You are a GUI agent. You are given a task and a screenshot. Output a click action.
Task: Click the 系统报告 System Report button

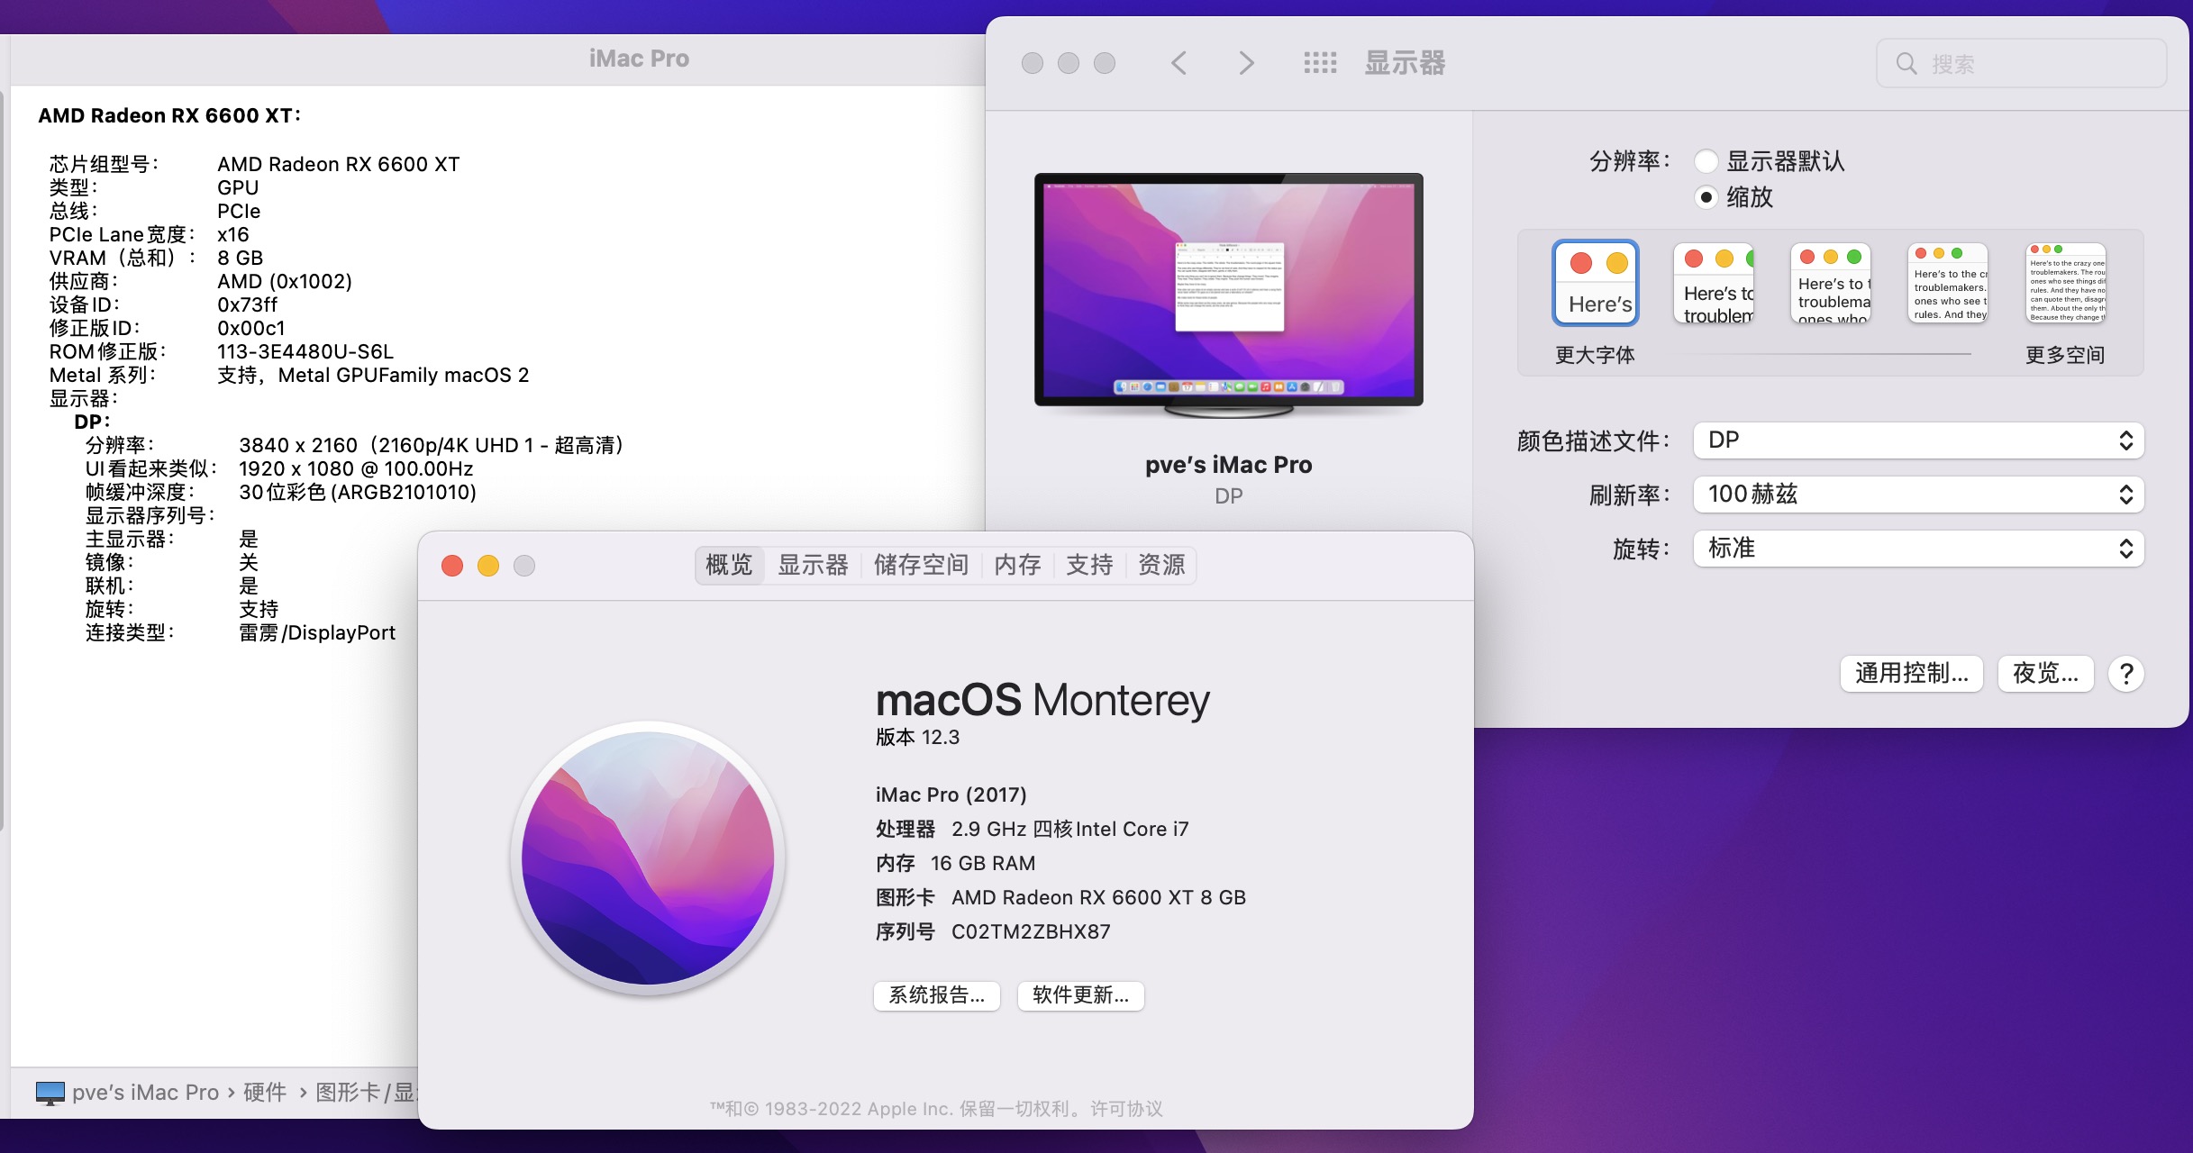click(937, 995)
